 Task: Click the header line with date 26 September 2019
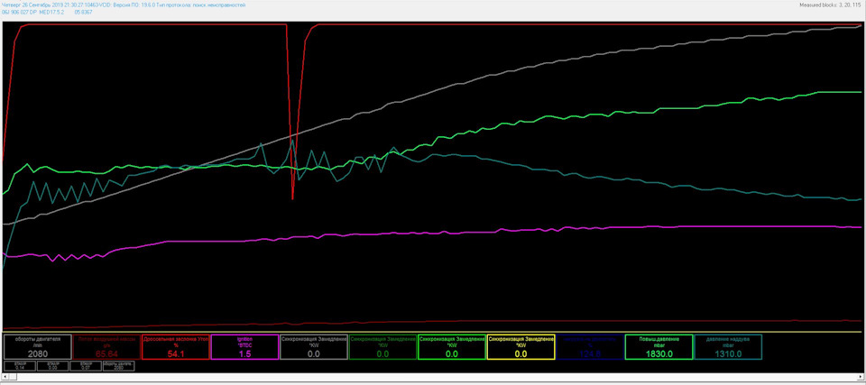click(x=124, y=5)
